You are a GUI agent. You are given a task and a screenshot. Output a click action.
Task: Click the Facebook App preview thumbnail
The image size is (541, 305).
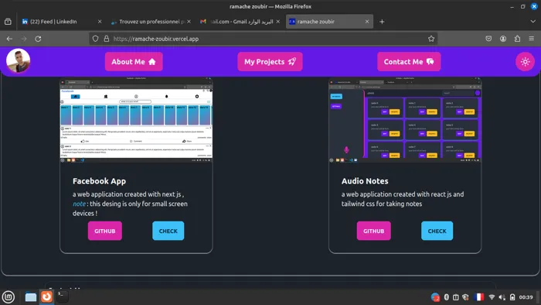(x=136, y=119)
